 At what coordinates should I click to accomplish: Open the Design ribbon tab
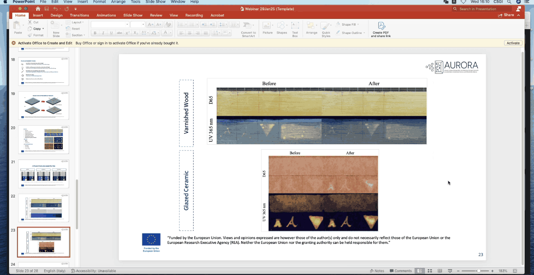tap(56, 15)
